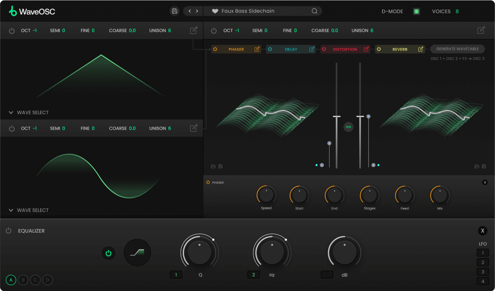Image resolution: width=495 pixels, height=291 pixels.
Task: Click the WaveOSC logo icon
Action: tap(13, 10)
